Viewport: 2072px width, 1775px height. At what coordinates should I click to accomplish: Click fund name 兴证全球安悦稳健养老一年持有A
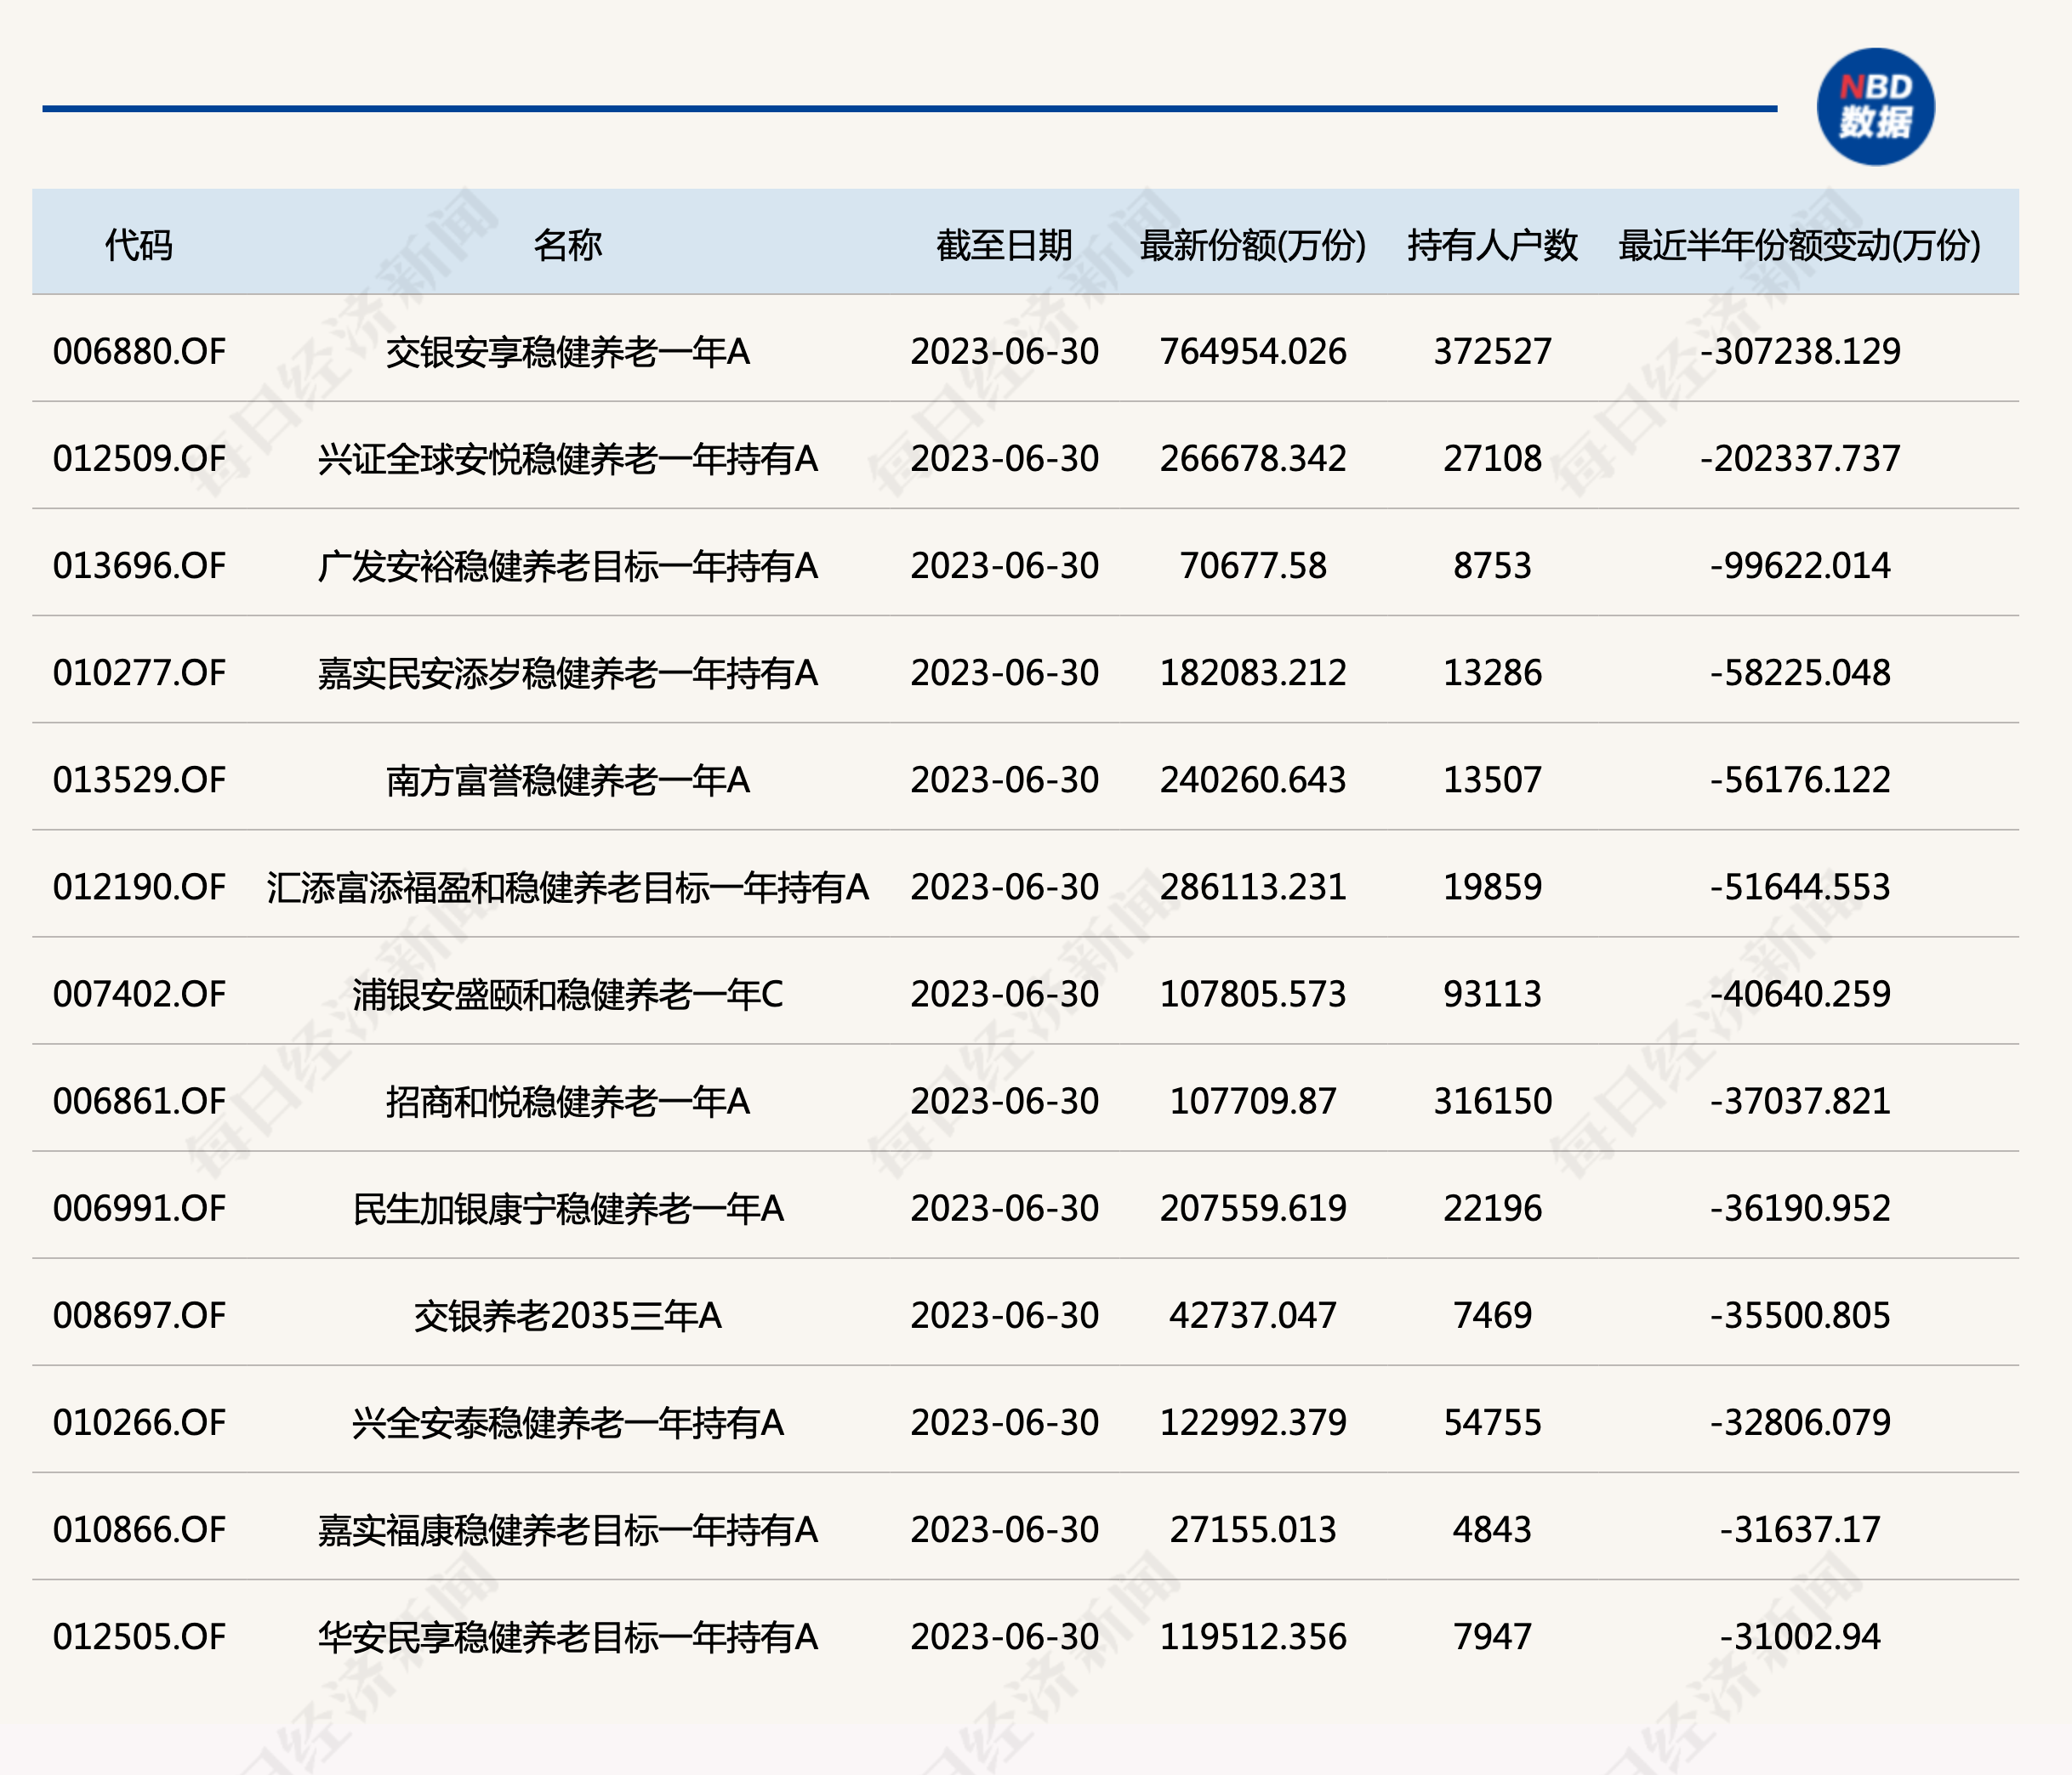click(x=567, y=459)
